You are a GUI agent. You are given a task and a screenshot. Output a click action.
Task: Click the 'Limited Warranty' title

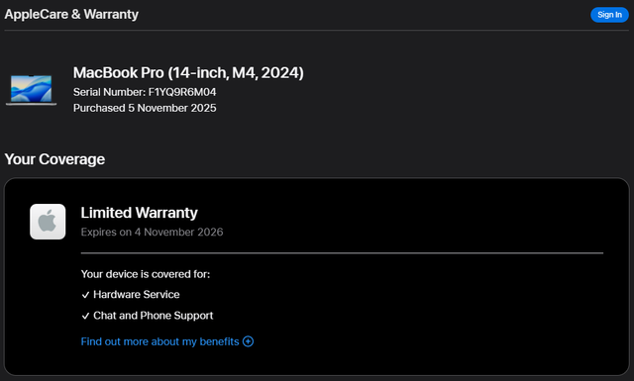139,213
